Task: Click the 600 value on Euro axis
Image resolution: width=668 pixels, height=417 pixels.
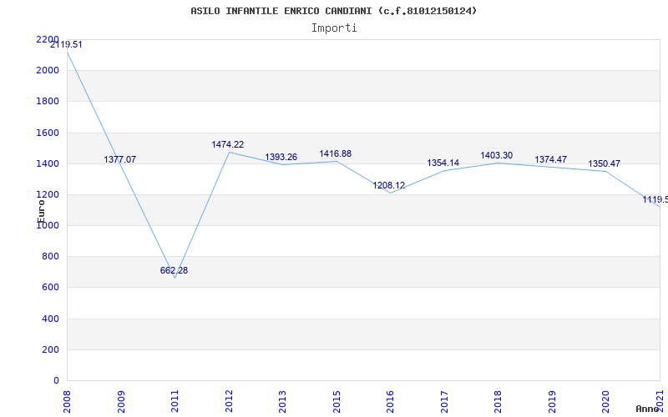Action: pos(51,288)
